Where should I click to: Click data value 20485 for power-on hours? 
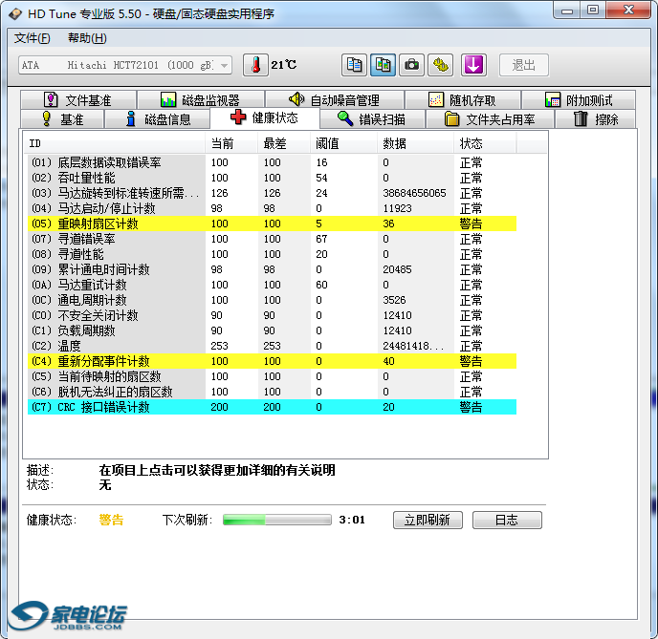click(x=397, y=269)
